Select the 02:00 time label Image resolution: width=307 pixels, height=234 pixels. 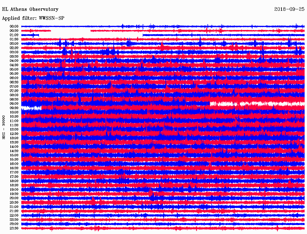pyautogui.click(x=14, y=44)
